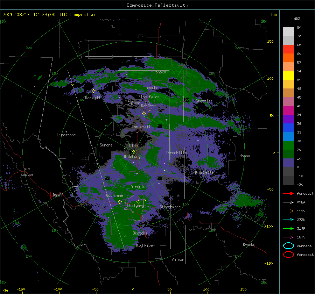Viewport: 315px width, 294px height.
Task: Select the red 60–65 dBZ color swatch
Action: (x=288, y=49)
